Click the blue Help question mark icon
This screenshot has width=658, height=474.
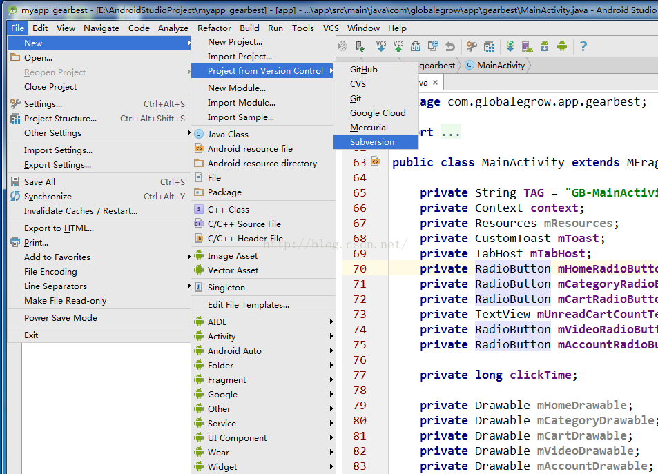tap(583, 46)
